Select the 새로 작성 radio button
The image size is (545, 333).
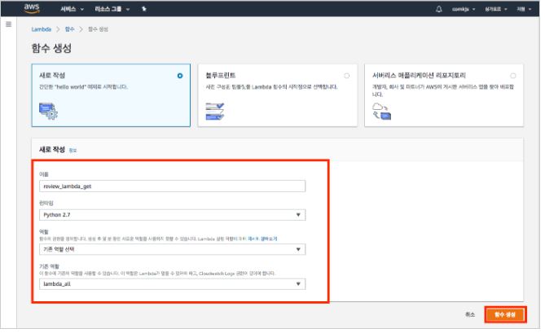click(x=179, y=76)
